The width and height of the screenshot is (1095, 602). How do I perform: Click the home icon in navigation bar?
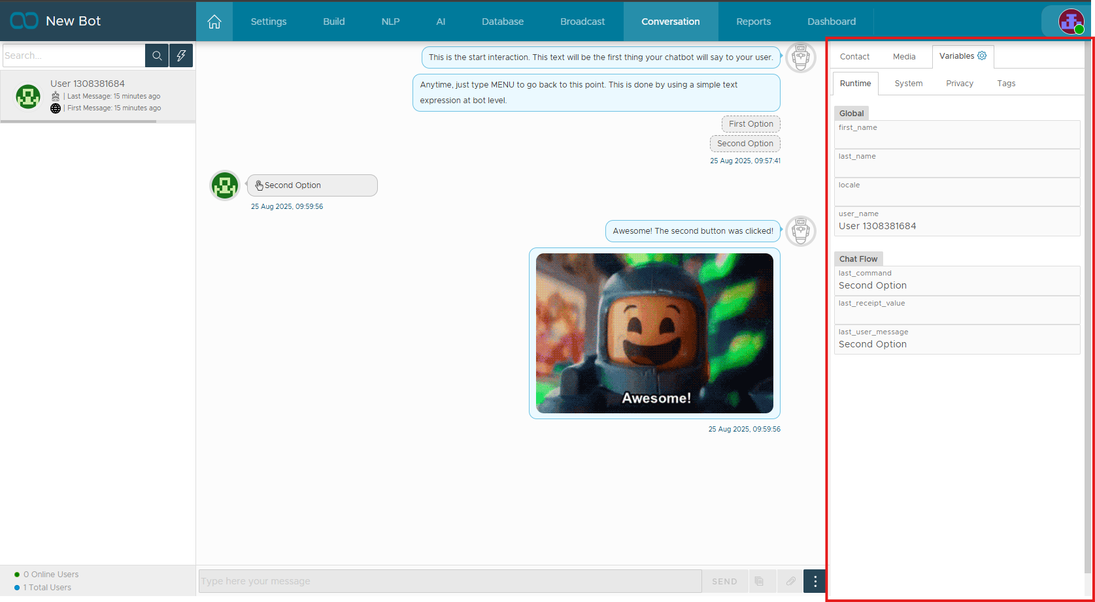(x=214, y=22)
